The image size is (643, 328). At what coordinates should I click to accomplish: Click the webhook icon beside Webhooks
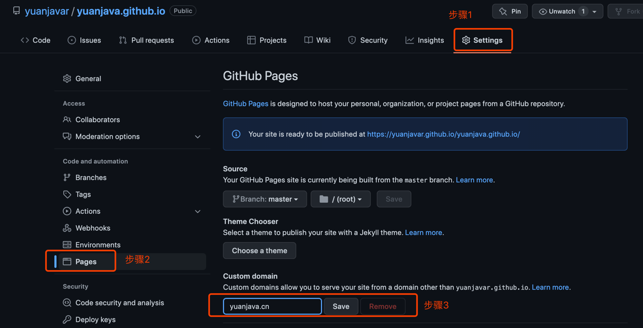click(67, 228)
